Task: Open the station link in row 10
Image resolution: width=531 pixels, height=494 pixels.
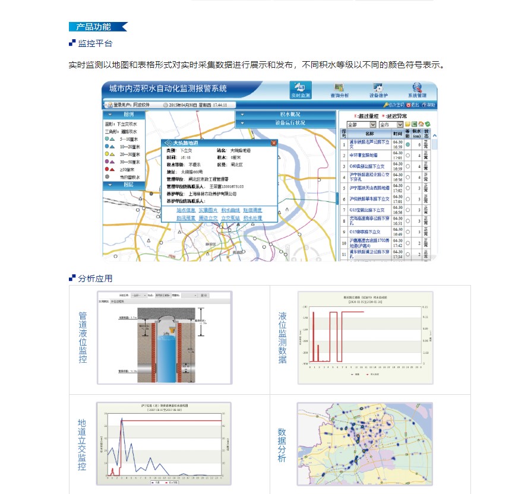Action: point(369,243)
